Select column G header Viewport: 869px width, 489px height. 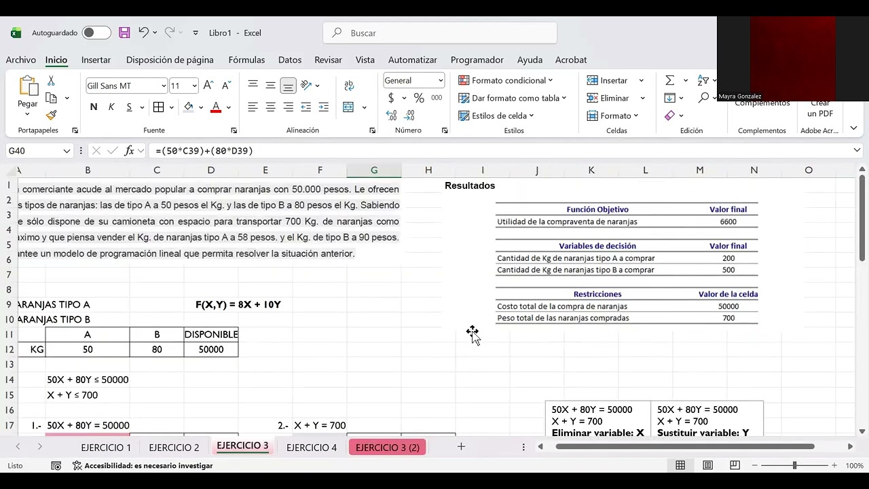click(x=374, y=170)
